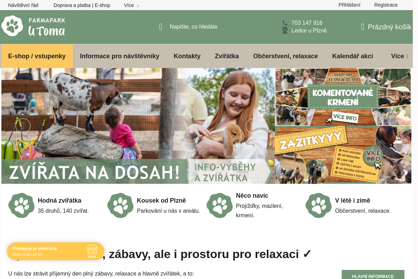Open the Kontakty menu item
The height and width of the screenshot is (279, 418).
187,56
